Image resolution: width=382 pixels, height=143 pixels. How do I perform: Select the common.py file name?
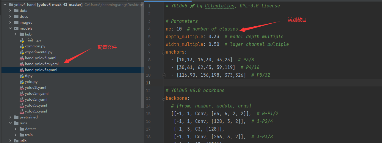pyautogui.click(x=35, y=46)
